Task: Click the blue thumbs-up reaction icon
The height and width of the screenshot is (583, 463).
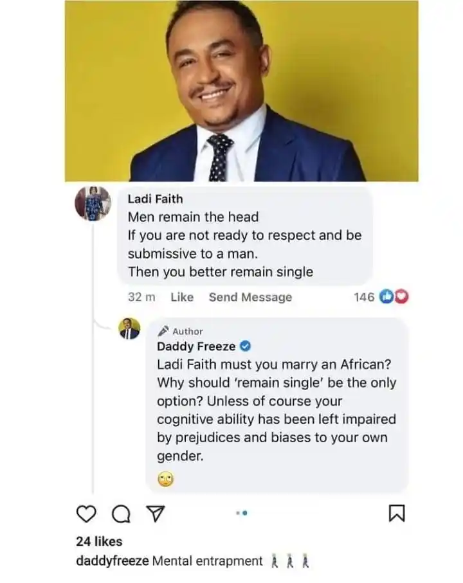Action: (387, 296)
